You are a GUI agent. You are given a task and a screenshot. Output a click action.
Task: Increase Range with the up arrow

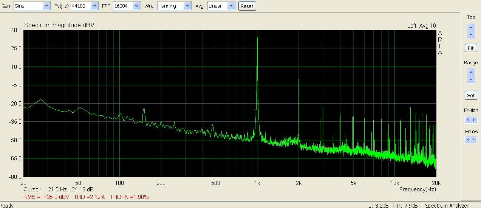471,72
